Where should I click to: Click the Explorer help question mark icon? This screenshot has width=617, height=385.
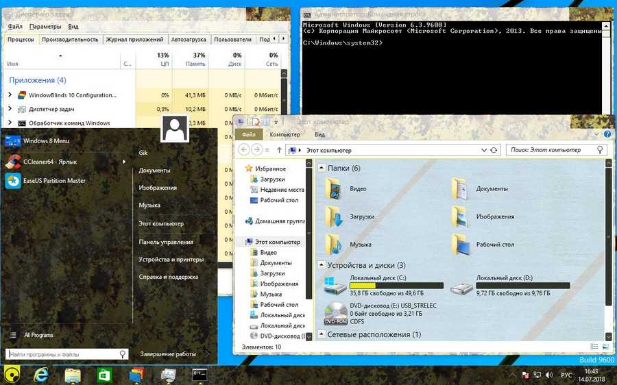point(607,135)
